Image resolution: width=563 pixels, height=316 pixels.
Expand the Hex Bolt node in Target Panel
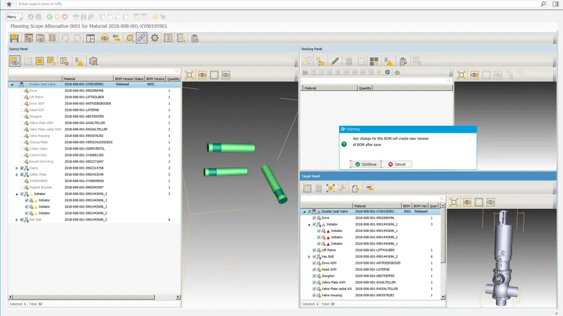309,256
